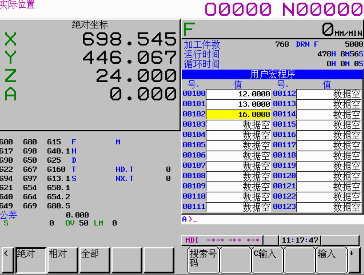Switch to 相对 (relative) coordinate display

click(63, 259)
